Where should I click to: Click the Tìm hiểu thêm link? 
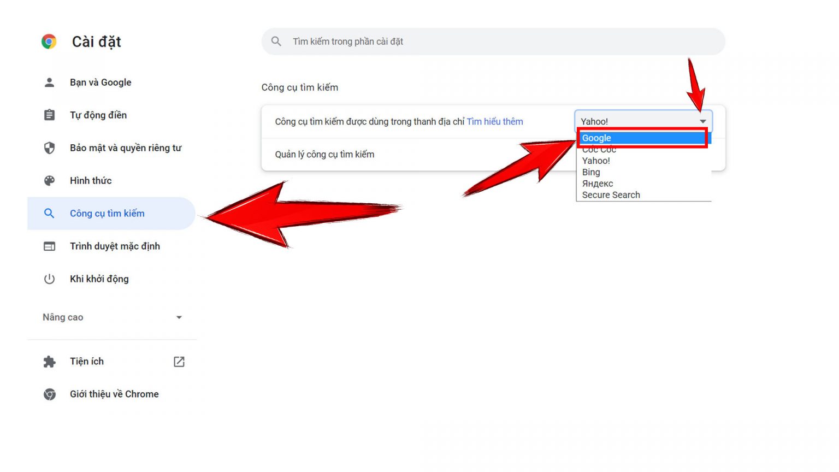click(494, 122)
